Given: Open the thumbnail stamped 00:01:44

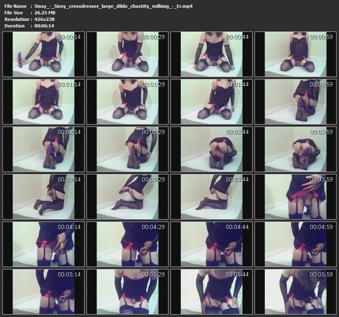Looking at the screenshot, I should point(212,102).
